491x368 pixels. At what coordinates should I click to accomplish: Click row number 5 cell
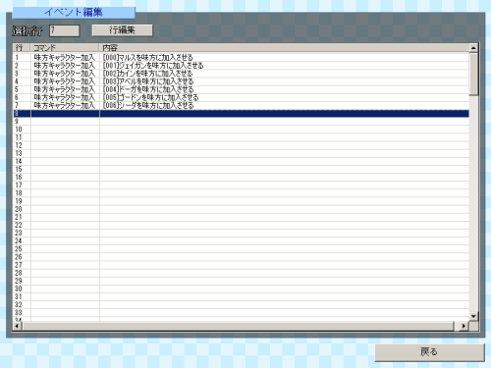click(x=22, y=89)
